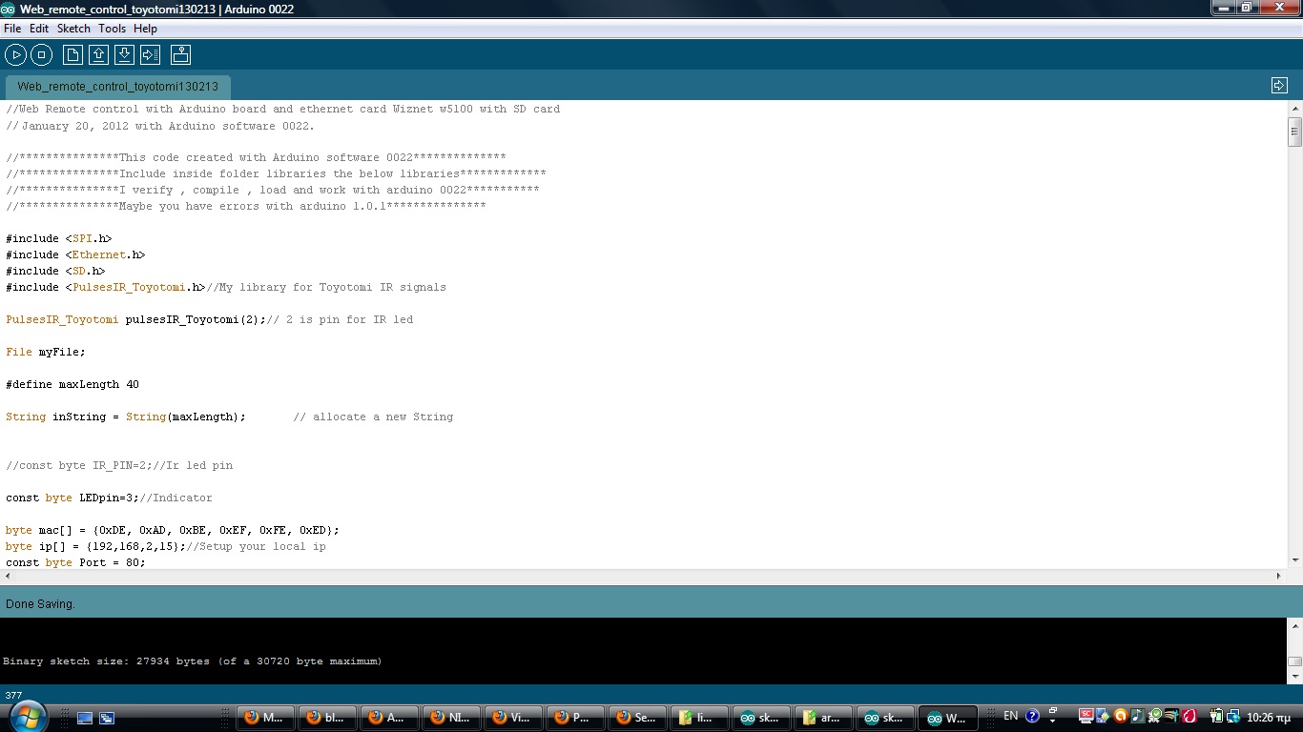The width and height of the screenshot is (1303, 732).
Task: Click the system clock showing 10:26
Action: click(x=1267, y=717)
